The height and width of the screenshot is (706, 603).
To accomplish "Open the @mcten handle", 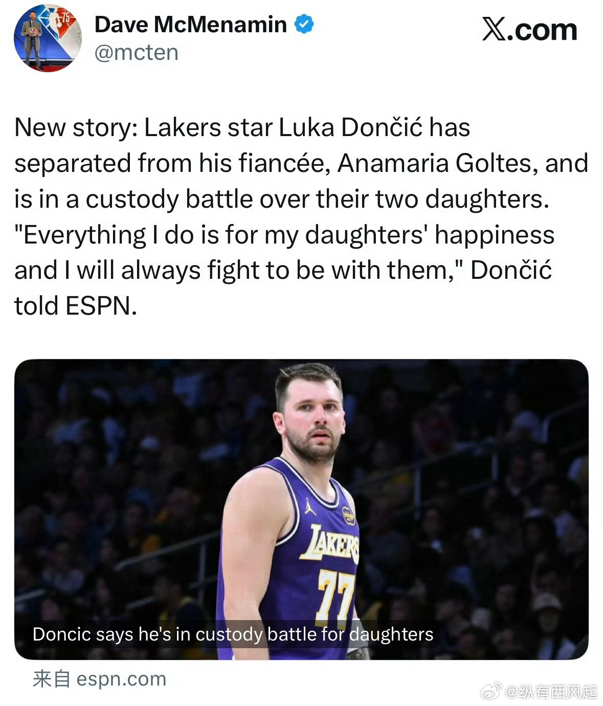I will [x=137, y=53].
